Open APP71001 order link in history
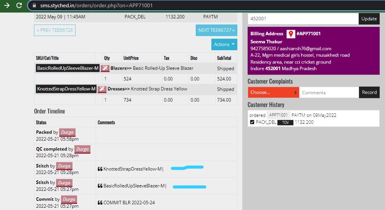Viewport: 385px width, 210px height. point(278,115)
